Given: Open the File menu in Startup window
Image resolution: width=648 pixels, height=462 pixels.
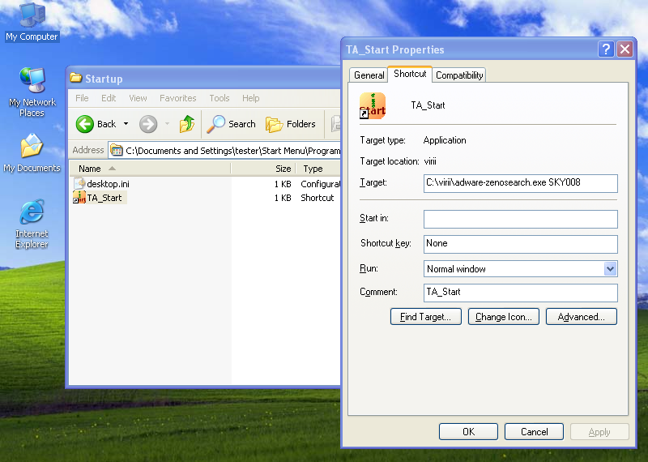Looking at the screenshot, I should (82, 98).
